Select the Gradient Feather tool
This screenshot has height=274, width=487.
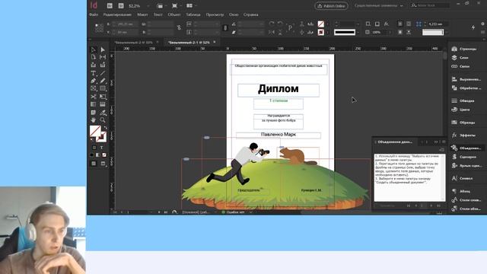click(x=103, y=104)
